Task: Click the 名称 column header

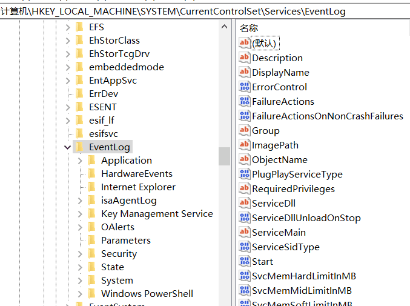Action: pos(249,28)
